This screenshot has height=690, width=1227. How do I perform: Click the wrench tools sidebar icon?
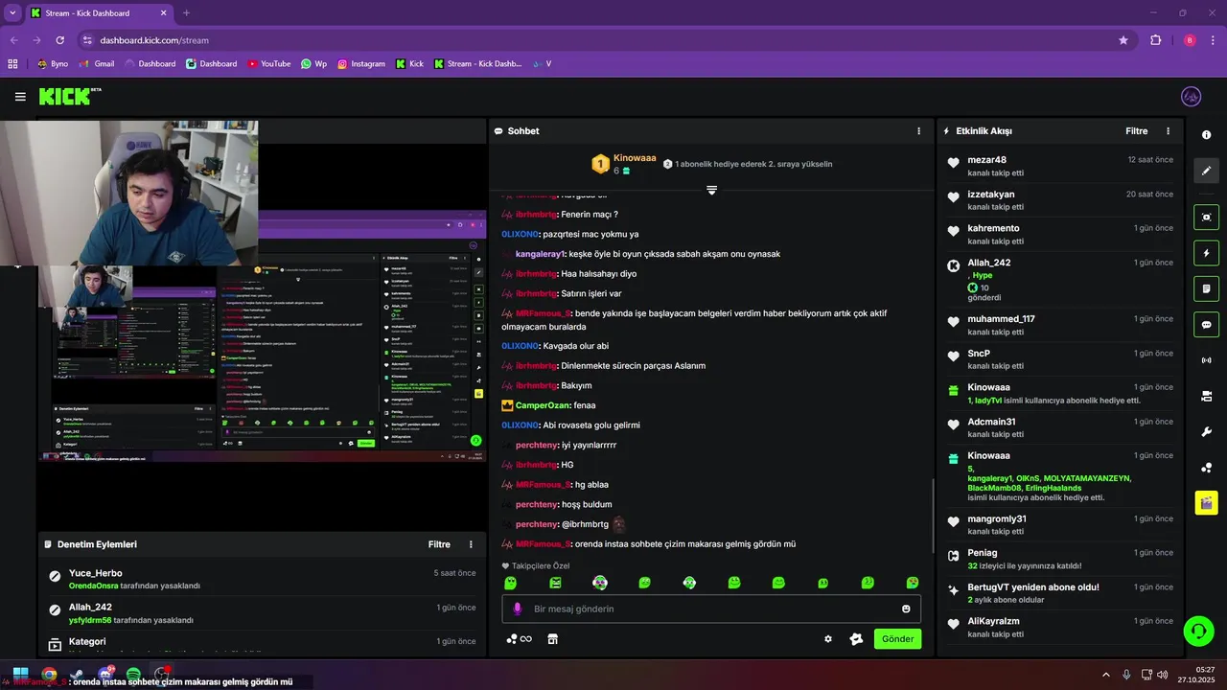[x=1207, y=432]
